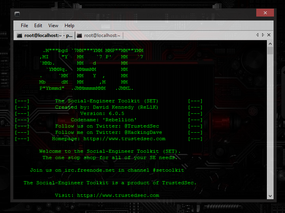Open the File menu

click(24, 26)
